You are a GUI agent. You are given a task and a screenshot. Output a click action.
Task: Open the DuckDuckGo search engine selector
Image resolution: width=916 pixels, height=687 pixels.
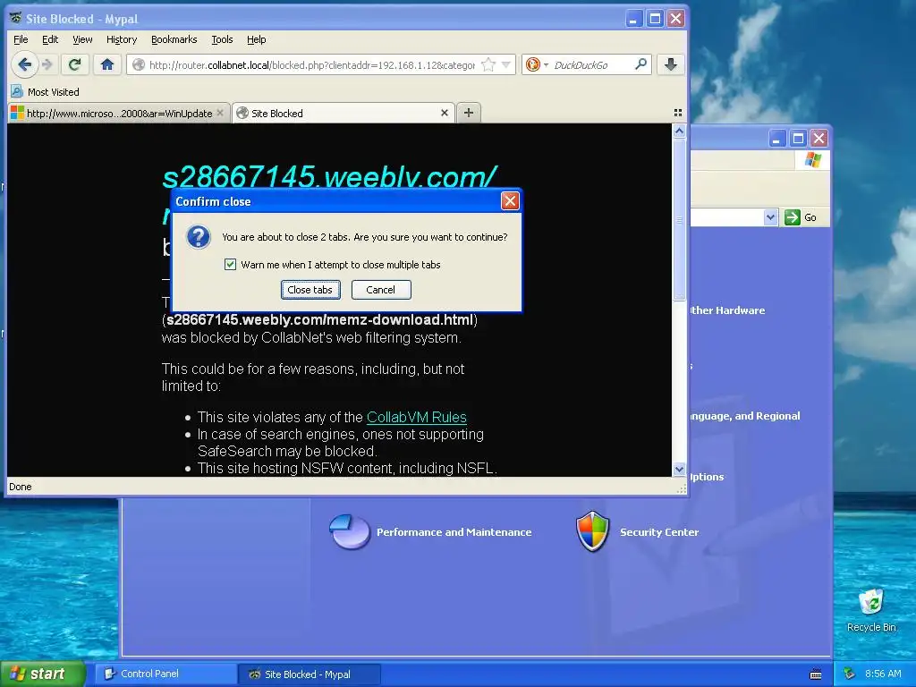pos(537,64)
